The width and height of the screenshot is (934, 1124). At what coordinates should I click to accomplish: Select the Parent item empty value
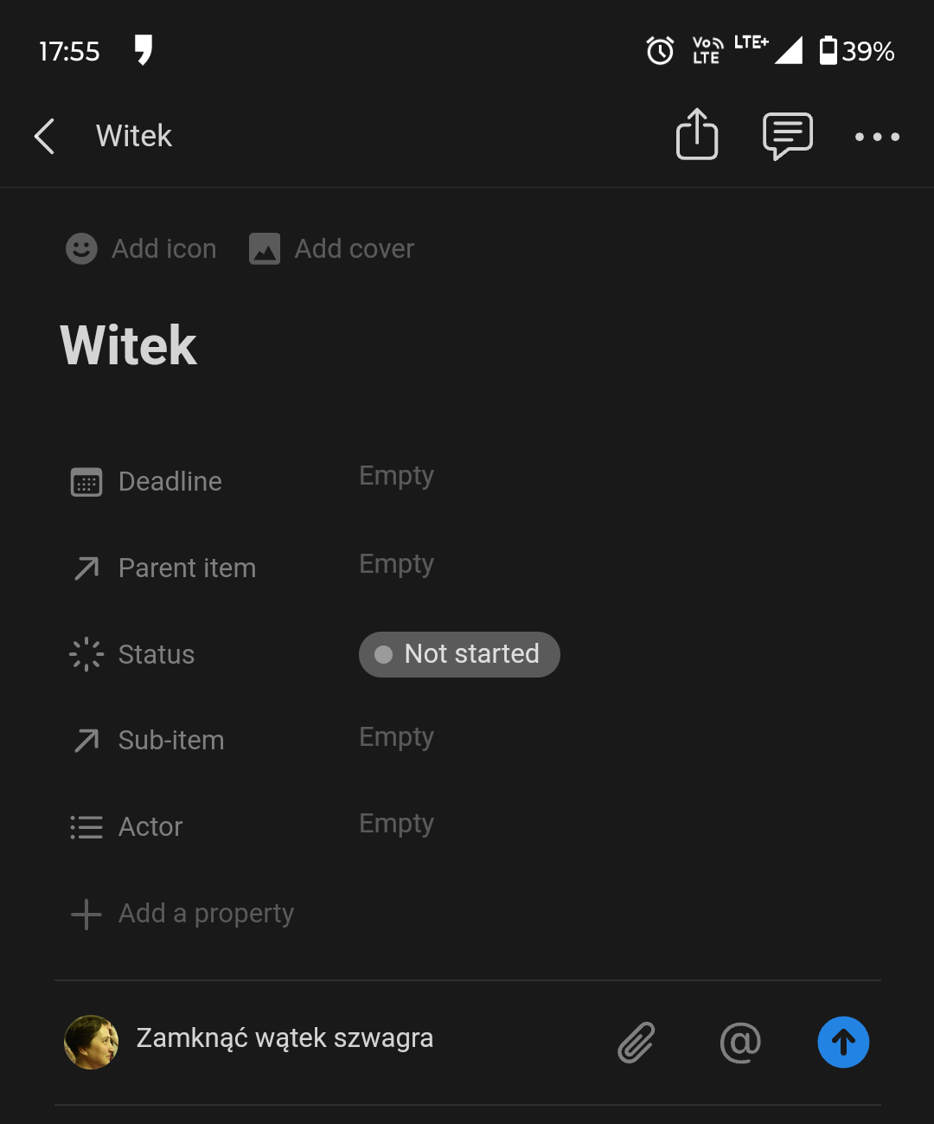point(397,564)
